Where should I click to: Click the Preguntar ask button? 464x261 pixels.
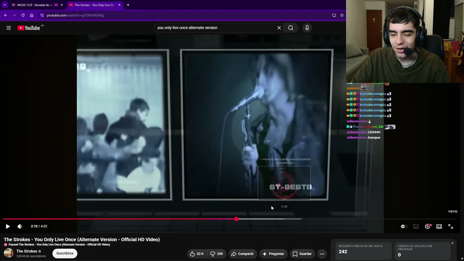pyautogui.click(x=273, y=254)
